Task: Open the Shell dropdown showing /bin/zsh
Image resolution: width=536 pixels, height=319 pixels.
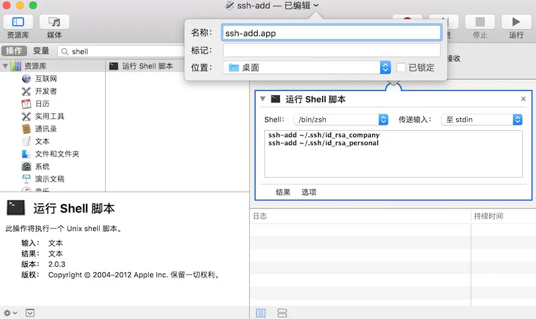Action: point(341,120)
